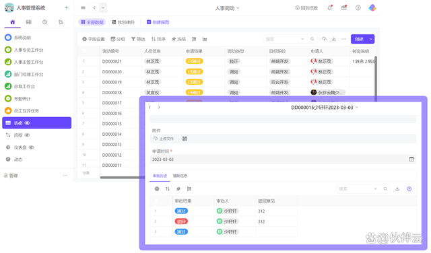Open the dropdown arrow next to the back button
The height and width of the screenshot is (253, 431).
103,7
